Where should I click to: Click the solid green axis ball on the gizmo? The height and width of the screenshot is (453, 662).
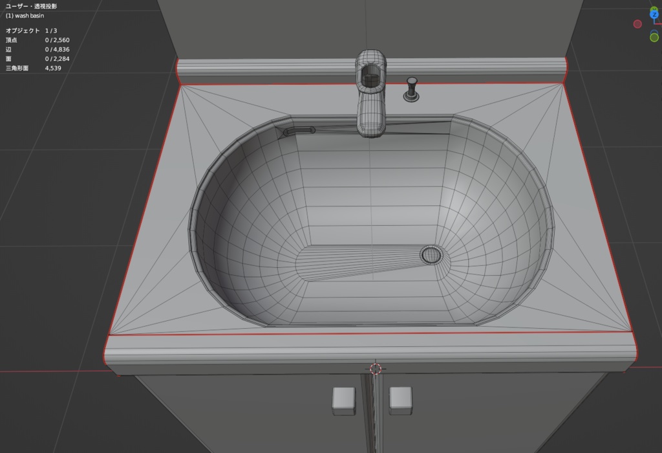point(654,38)
